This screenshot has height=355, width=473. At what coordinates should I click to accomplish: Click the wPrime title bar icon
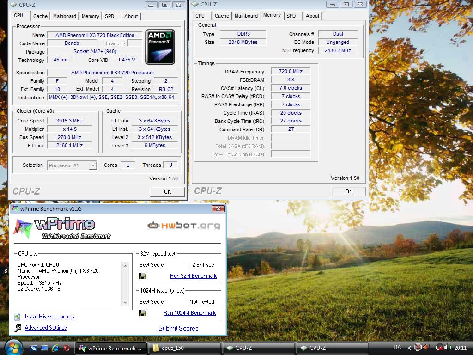click(15, 208)
